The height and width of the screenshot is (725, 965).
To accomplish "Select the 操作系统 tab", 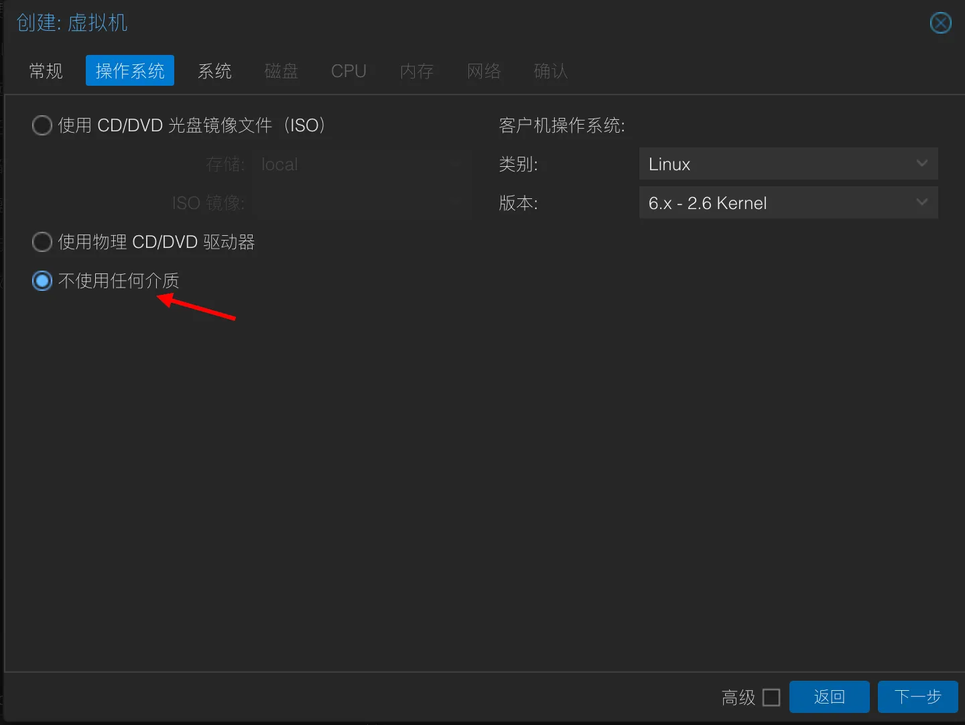I will pos(130,71).
